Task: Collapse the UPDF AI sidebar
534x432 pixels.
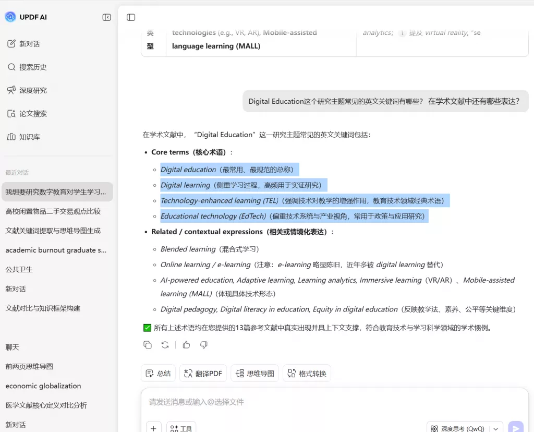Action: (106, 17)
